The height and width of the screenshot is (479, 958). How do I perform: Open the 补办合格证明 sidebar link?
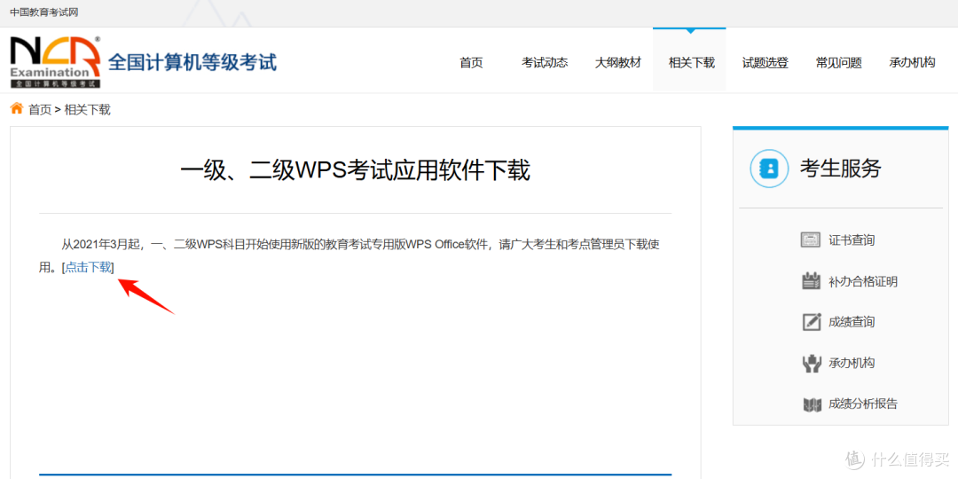(x=863, y=282)
